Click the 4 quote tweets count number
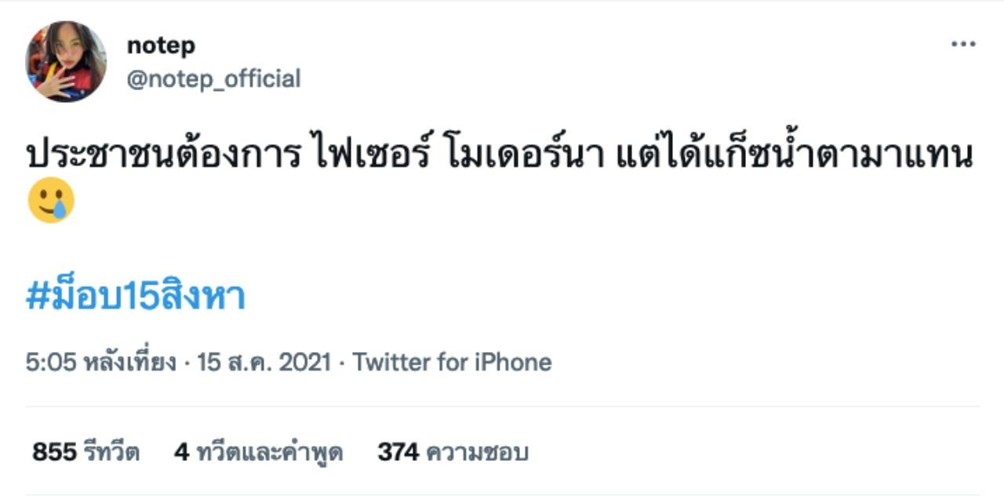The width and height of the screenshot is (1004, 497). click(x=181, y=452)
